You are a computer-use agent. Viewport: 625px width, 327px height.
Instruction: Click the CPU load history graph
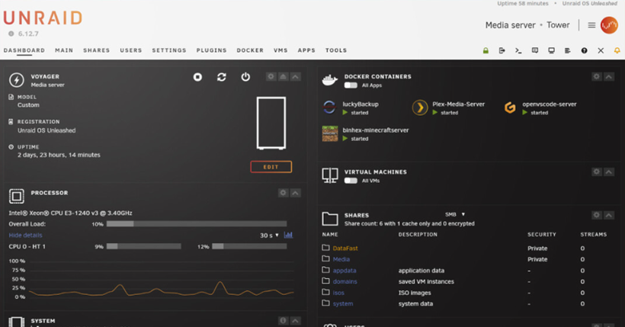coord(162,279)
